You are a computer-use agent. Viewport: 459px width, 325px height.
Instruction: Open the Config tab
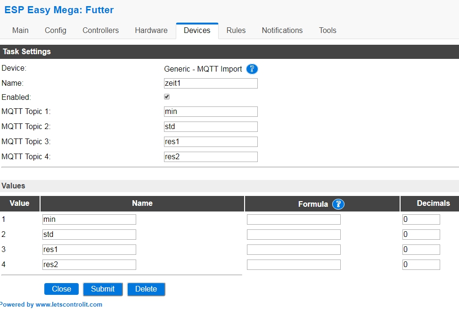pyautogui.click(x=56, y=31)
